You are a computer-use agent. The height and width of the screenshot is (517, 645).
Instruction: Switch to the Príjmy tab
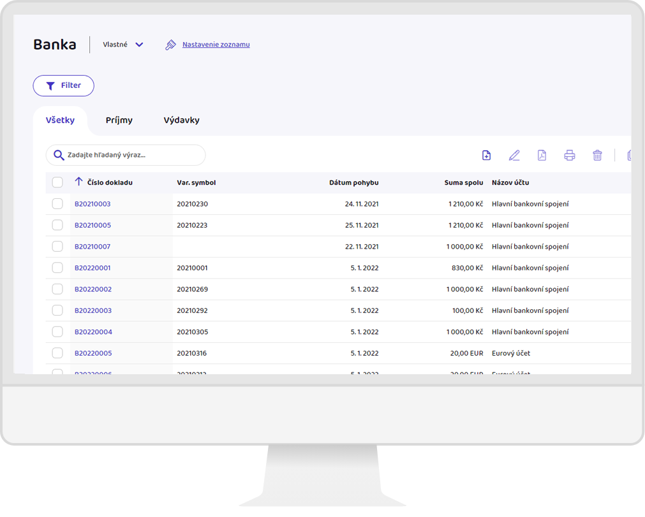click(x=119, y=120)
